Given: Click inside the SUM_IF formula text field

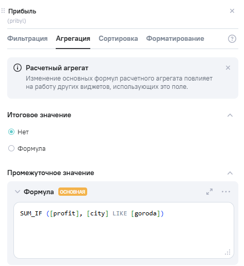Looking at the screenshot, I should 124,230.
